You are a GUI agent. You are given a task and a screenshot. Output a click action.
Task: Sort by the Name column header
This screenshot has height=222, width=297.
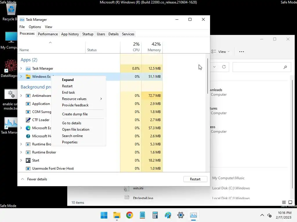coord(52,47)
